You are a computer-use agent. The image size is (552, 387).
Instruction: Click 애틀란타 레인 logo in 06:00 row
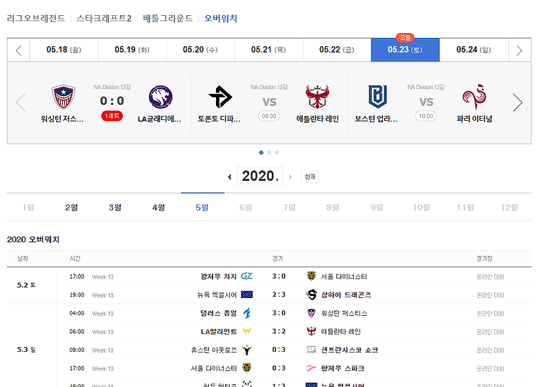pyautogui.click(x=311, y=331)
